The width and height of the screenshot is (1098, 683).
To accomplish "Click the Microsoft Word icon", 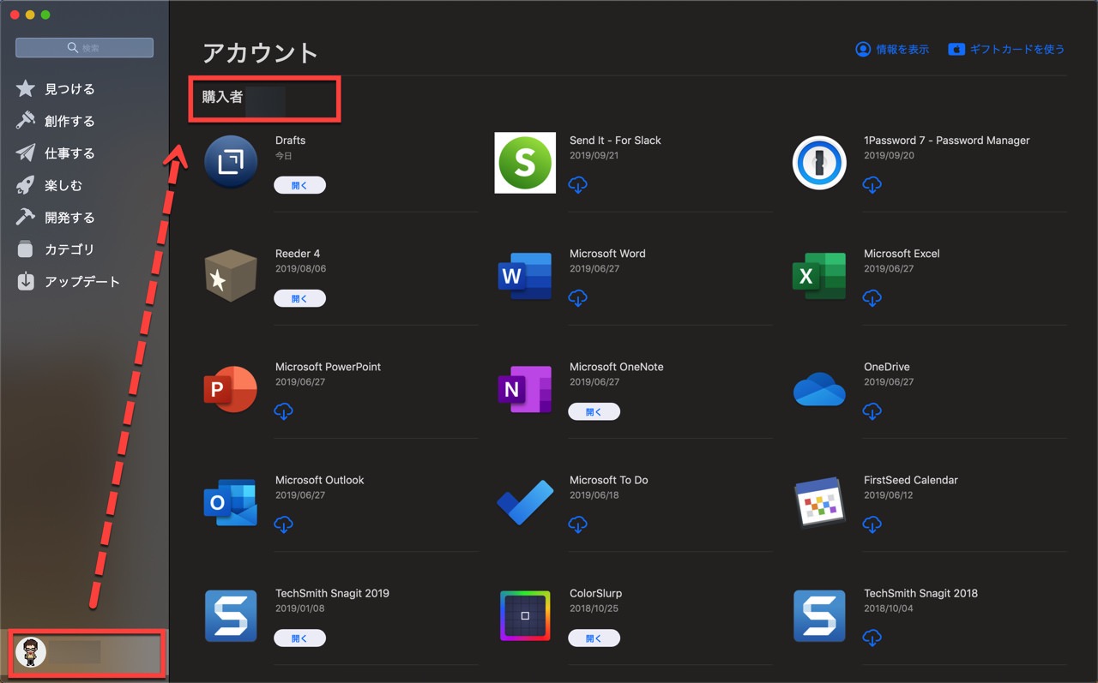I will tap(525, 276).
